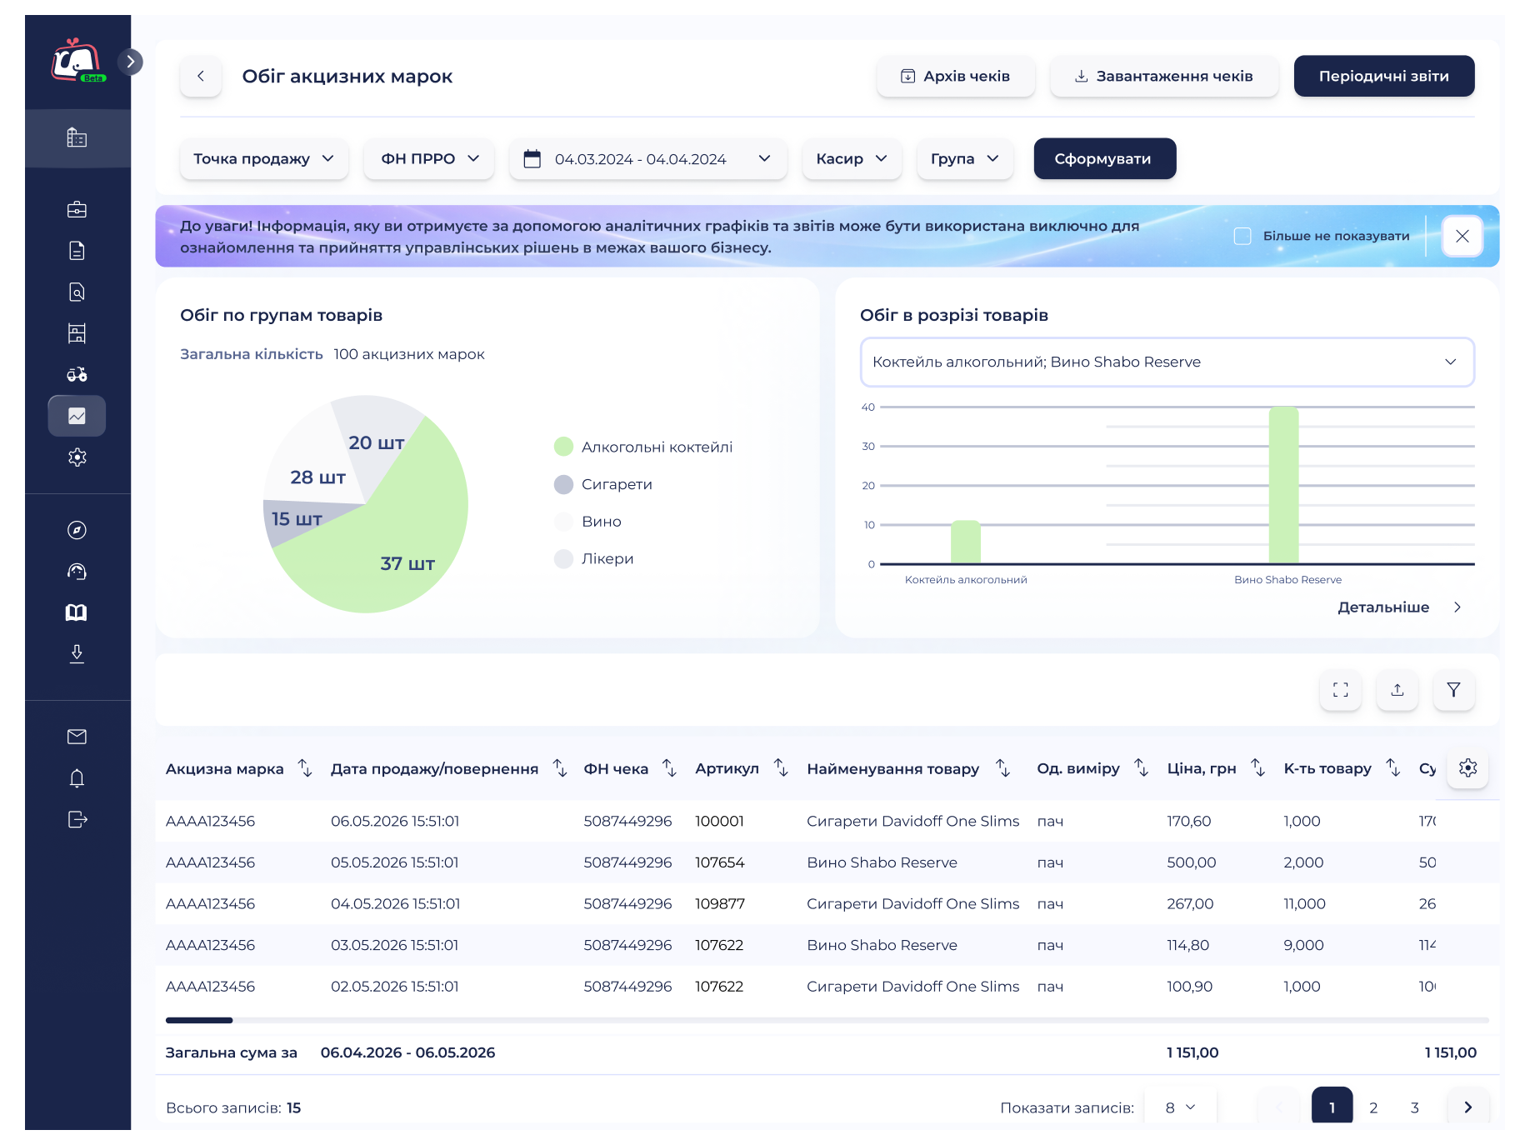Toggle 'Сигарети' legend item in pie chart
The image size is (1530, 1145).
point(603,484)
